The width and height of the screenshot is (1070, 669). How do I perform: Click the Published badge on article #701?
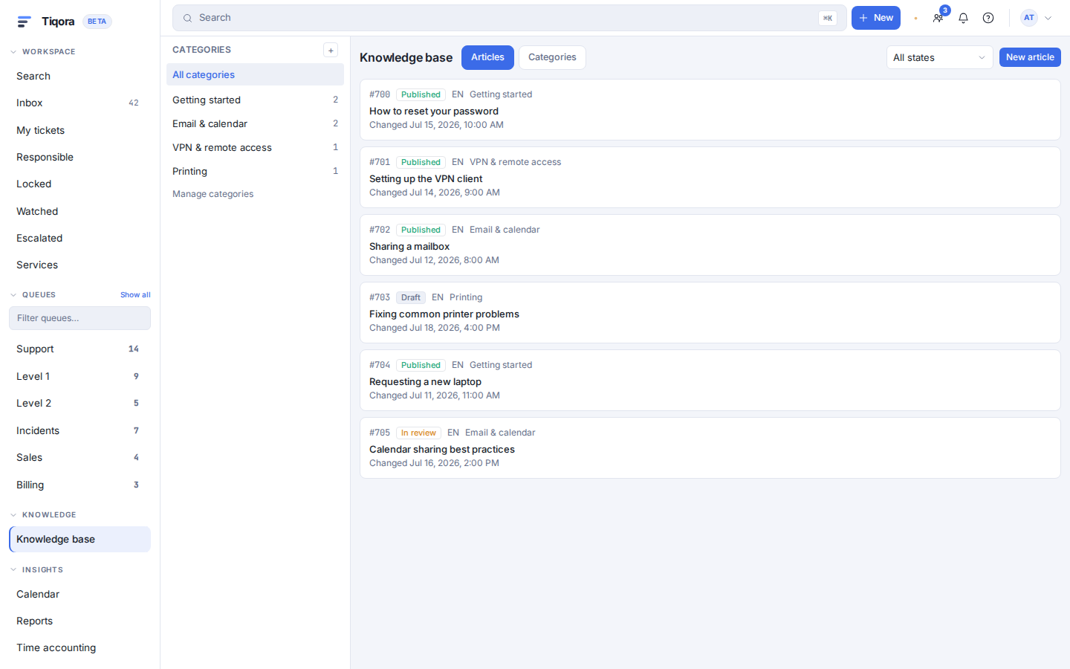pyautogui.click(x=421, y=162)
